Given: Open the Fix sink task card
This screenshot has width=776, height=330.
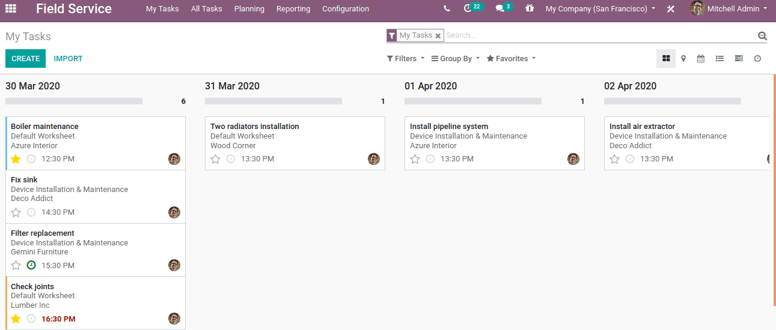Looking at the screenshot, I should [96, 197].
